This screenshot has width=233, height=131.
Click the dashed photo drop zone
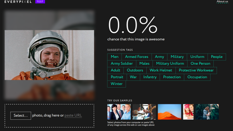click(50, 116)
